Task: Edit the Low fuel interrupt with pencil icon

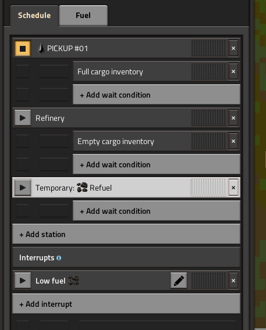Action: click(179, 281)
